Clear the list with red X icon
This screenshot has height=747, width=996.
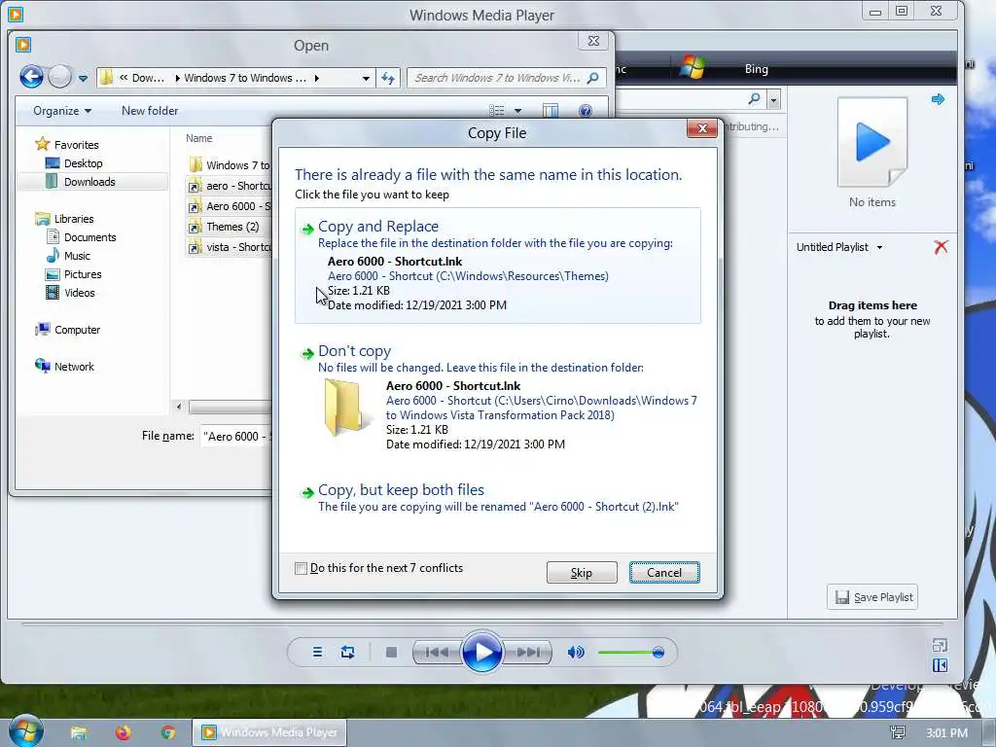(941, 247)
